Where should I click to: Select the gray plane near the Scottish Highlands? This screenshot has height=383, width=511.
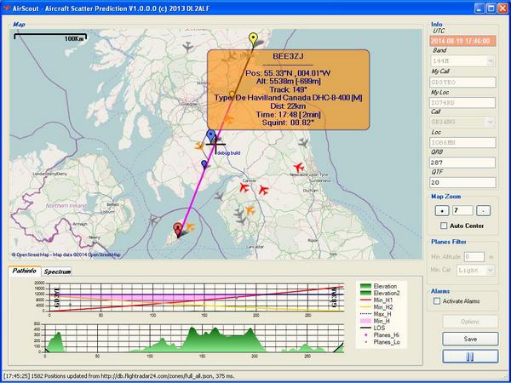(x=188, y=47)
